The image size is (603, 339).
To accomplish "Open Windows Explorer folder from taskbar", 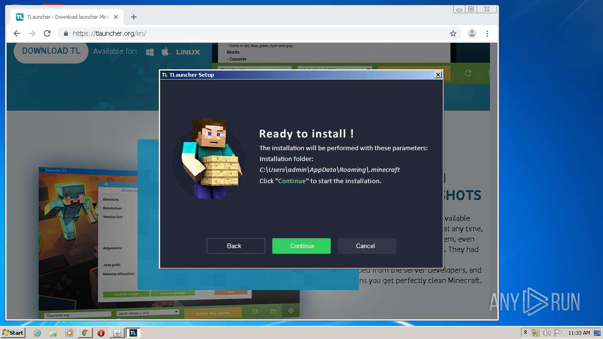I will [x=53, y=333].
